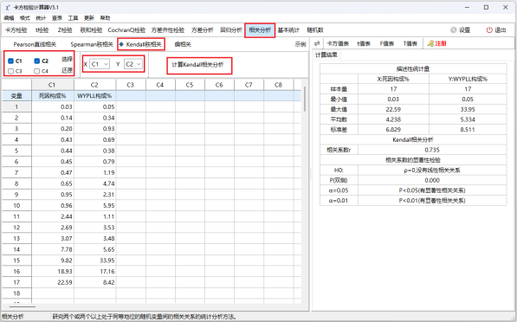Select row header 10 in the grid
This screenshot has width=517, height=322.
pyautogui.click(x=16, y=205)
